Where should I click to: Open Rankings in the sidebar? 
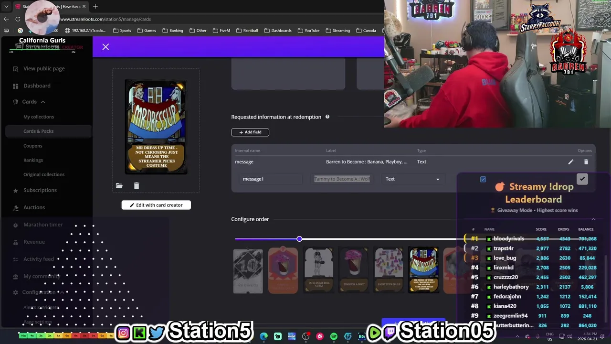(x=33, y=161)
